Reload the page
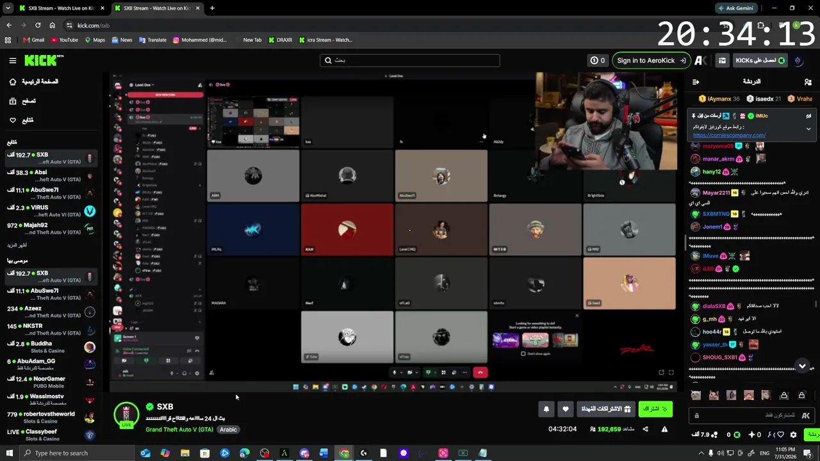This screenshot has height=461, width=820. pos(38,26)
